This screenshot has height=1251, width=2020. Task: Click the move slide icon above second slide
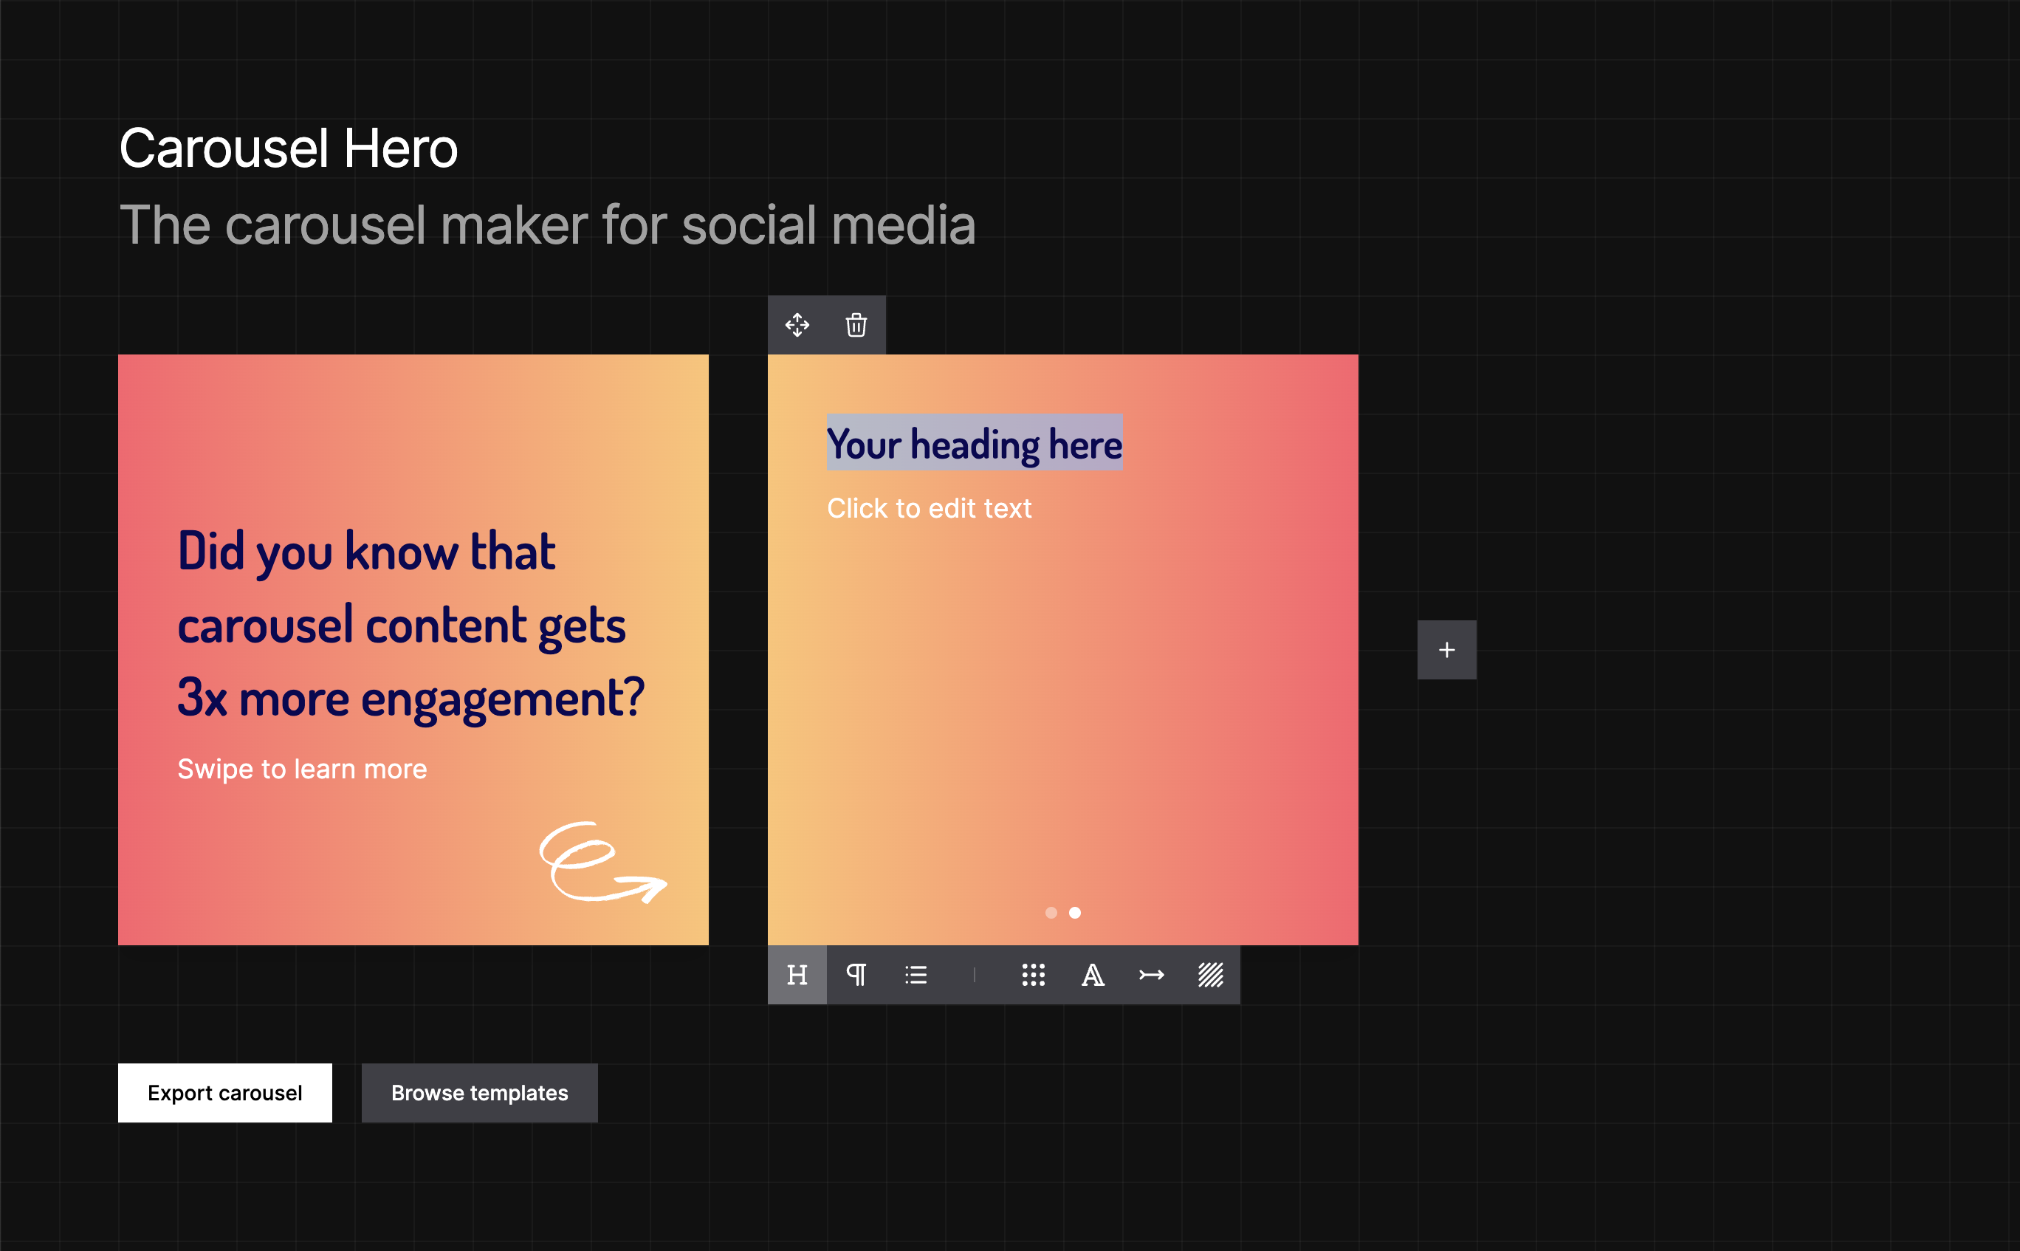point(797,325)
